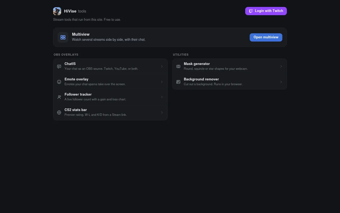Image resolution: width=340 pixels, height=213 pixels.
Task: Click the Mask generator camera icon
Action: click(178, 66)
